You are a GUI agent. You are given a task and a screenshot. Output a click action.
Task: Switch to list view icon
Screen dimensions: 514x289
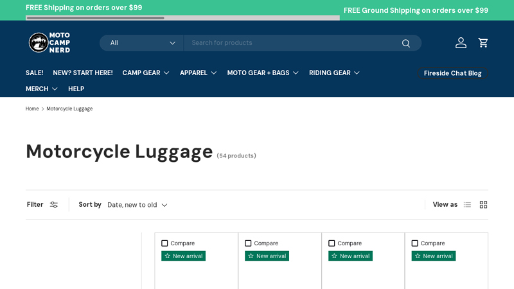(x=467, y=205)
